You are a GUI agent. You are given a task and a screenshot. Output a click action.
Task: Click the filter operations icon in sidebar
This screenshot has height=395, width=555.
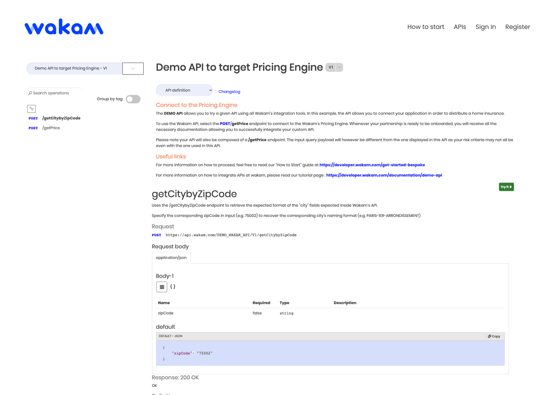pyautogui.click(x=31, y=109)
